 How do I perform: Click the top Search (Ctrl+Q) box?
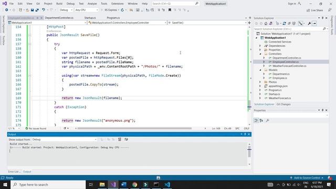point(175,4)
